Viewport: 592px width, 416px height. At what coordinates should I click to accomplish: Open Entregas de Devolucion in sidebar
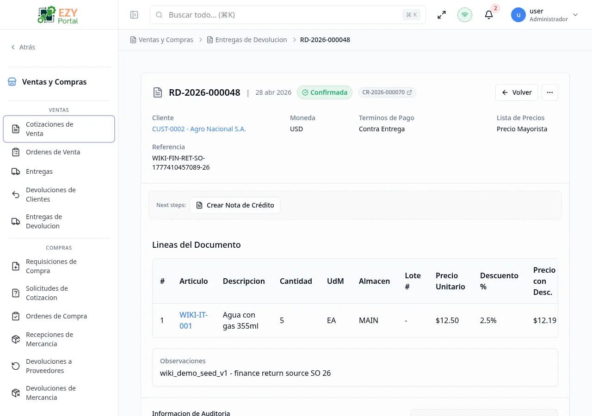59,221
